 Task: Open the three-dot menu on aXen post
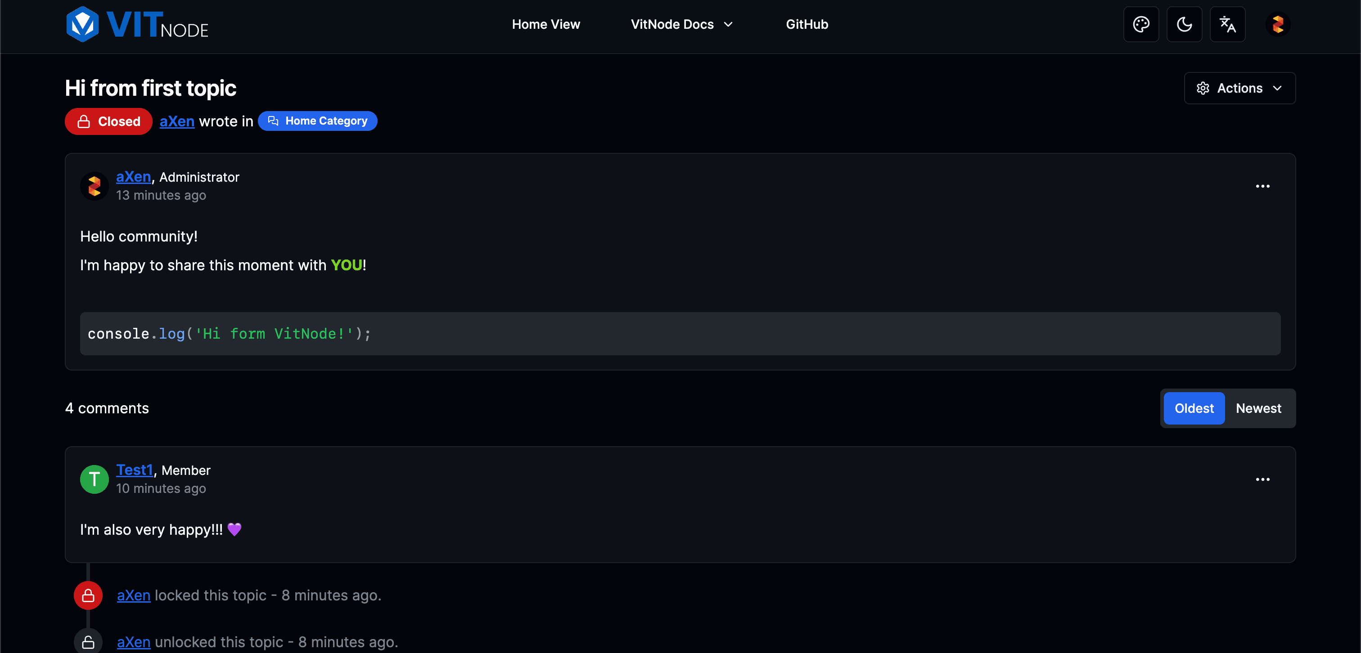(1263, 186)
